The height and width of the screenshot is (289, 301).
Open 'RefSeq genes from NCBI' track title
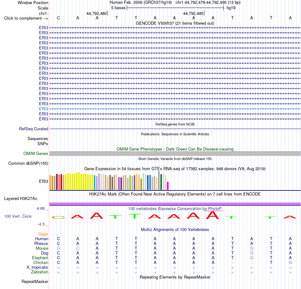click(175, 124)
